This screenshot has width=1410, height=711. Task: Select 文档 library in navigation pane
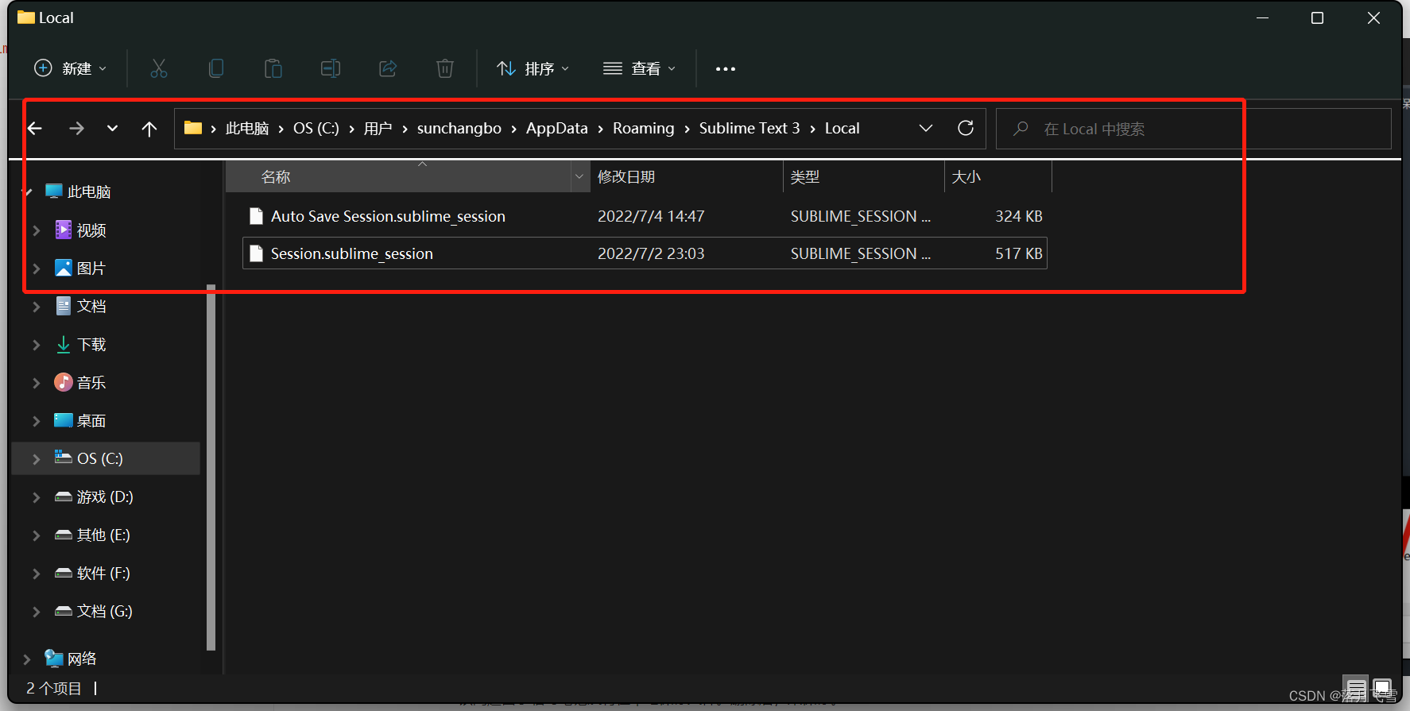[91, 307]
